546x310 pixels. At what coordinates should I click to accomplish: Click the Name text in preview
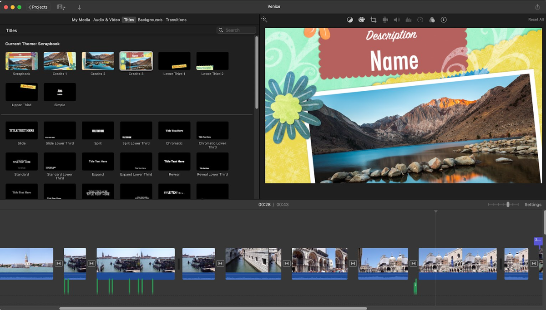point(394,61)
